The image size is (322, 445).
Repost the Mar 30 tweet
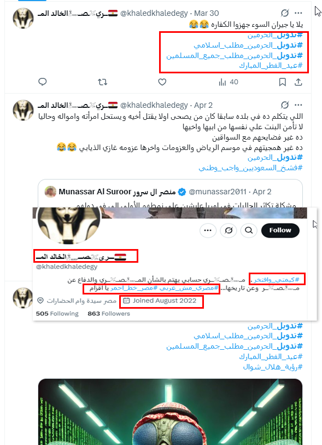tap(102, 82)
